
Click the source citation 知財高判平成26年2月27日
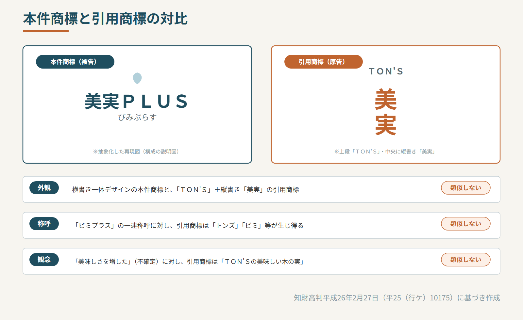point(397,298)
